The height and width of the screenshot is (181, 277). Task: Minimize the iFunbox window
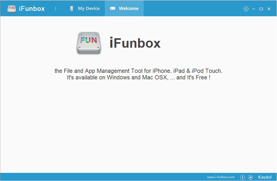[x=254, y=9]
